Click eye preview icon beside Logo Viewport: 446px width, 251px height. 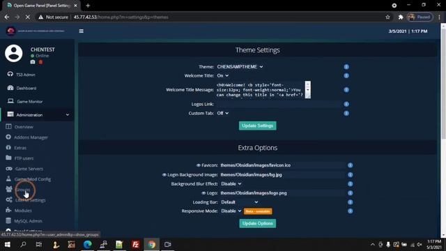203,193
